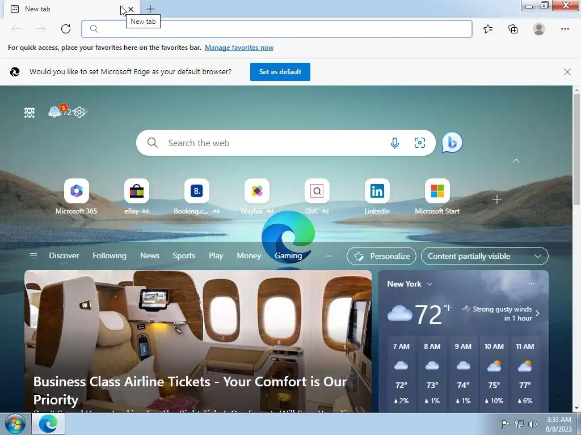The width and height of the screenshot is (581, 435).
Task: Switch to the Sports feed tab
Action: coord(184,255)
